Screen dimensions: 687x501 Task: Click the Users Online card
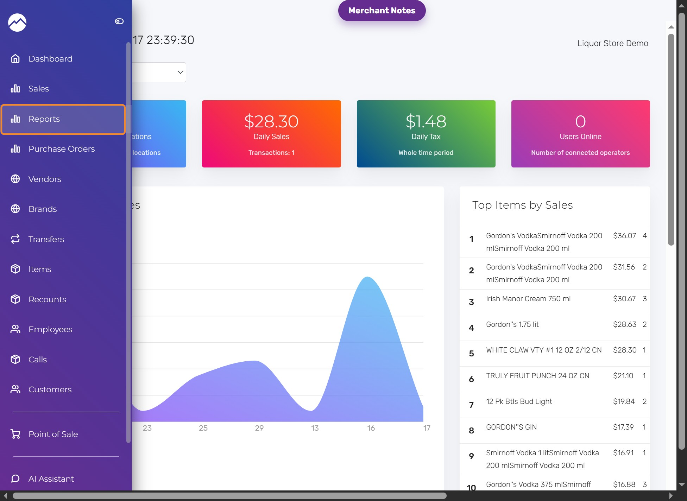tap(580, 134)
